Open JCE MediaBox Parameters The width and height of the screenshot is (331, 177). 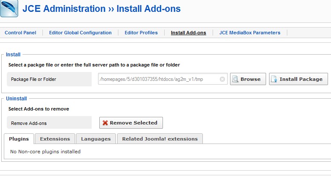click(250, 33)
